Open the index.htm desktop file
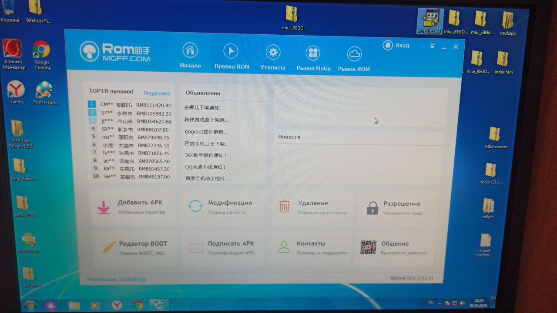The height and width of the screenshot is (313, 557). [x=503, y=63]
